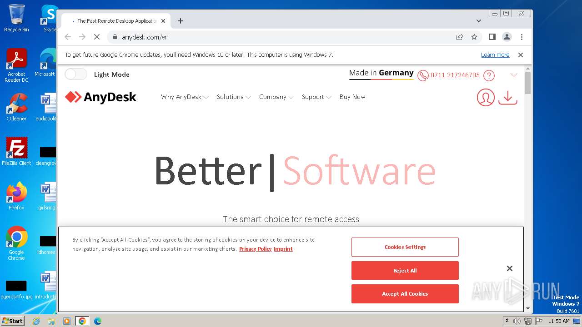Open the Buy Now page
582x327 pixels.
[352, 97]
